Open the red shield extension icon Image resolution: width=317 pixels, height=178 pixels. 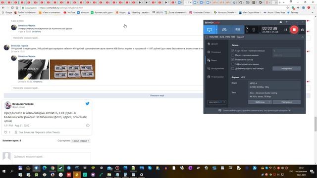309,8
